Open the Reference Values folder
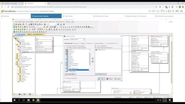The width and height of the screenshot is (185, 104). click(23, 57)
